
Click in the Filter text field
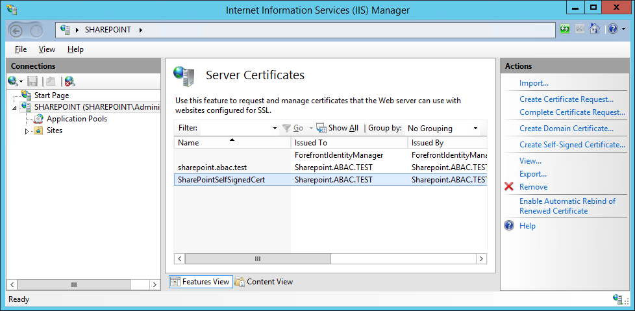click(235, 129)
